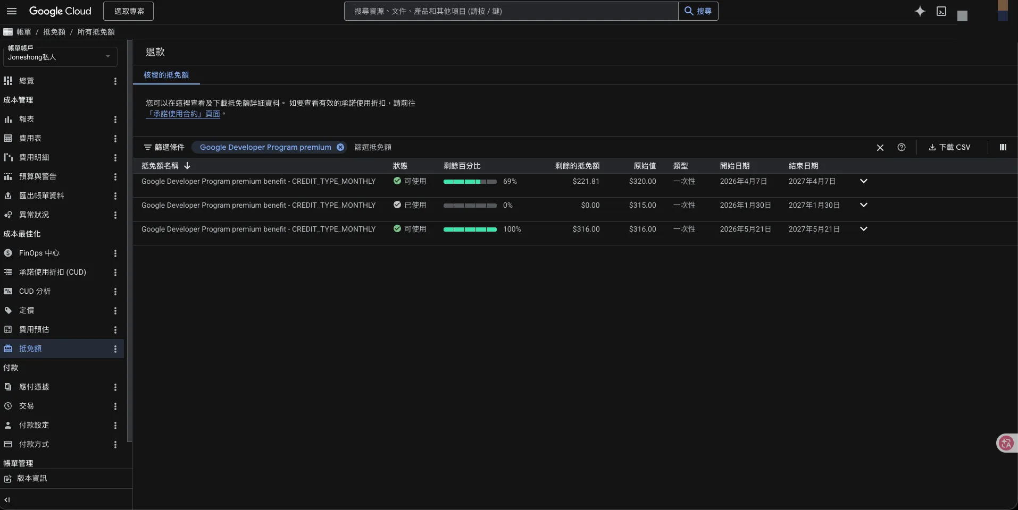Open 費用明細 sidebar item
The width and height of the screenshot is (1018, 510).
click(x=34, y=157)
